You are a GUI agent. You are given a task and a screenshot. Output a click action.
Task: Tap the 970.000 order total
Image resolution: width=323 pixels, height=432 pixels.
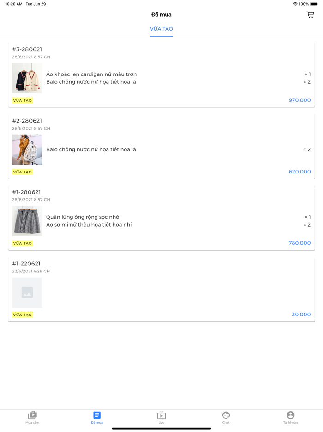[299, 100]
